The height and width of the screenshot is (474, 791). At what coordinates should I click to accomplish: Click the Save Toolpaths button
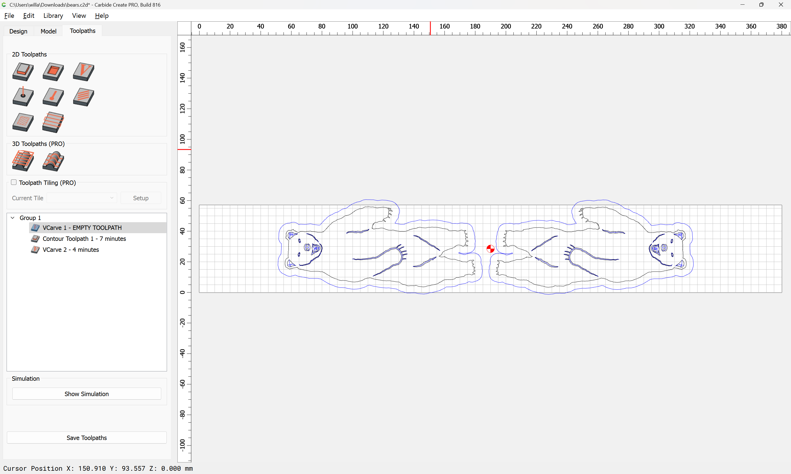point(87,437)
